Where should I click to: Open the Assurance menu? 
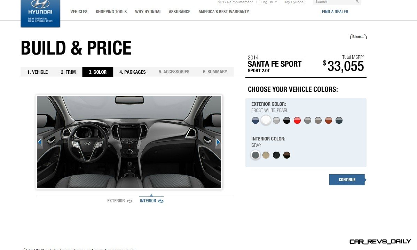[180, 12]
